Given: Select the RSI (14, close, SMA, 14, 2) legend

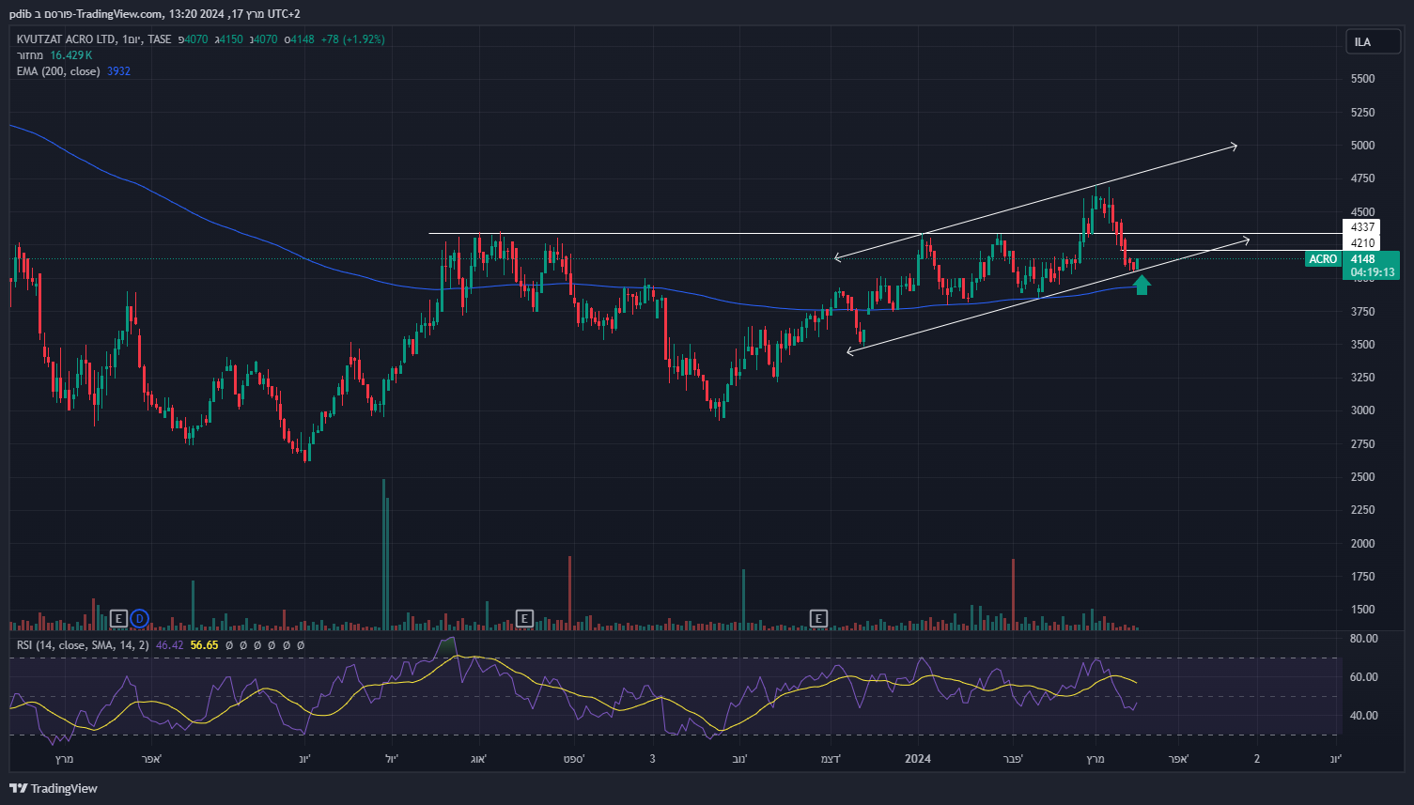Looking at the screenshot, I should coord(83,645).
